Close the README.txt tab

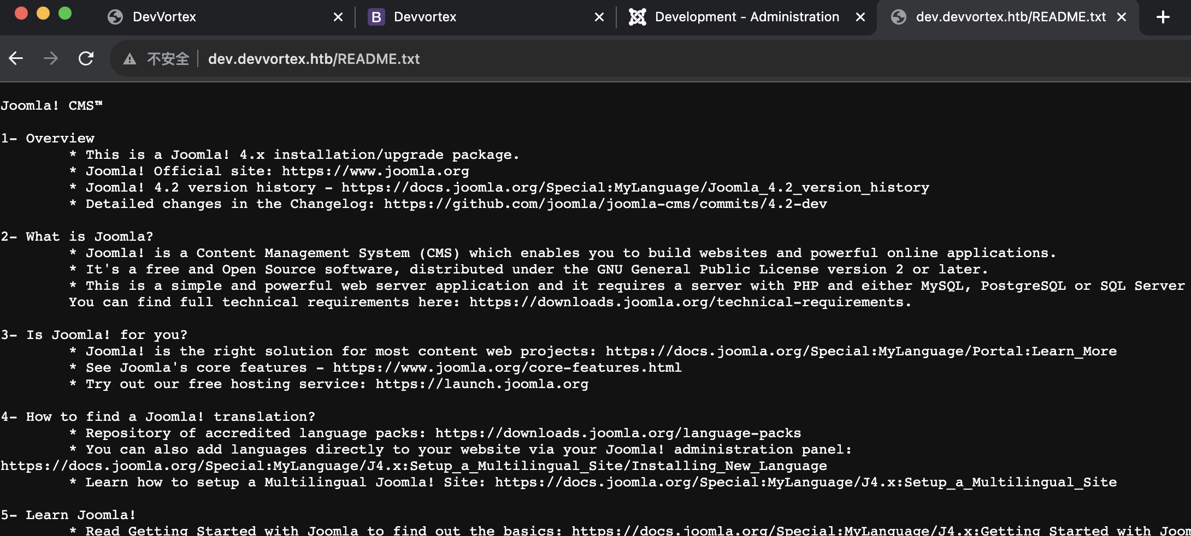pyautogui.click(x=1122, y=17)
